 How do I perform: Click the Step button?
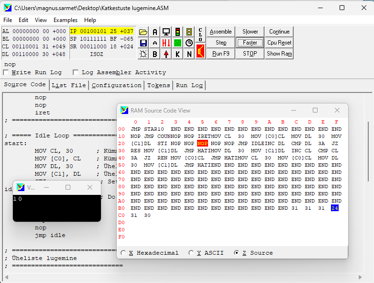tap(220, 43)
